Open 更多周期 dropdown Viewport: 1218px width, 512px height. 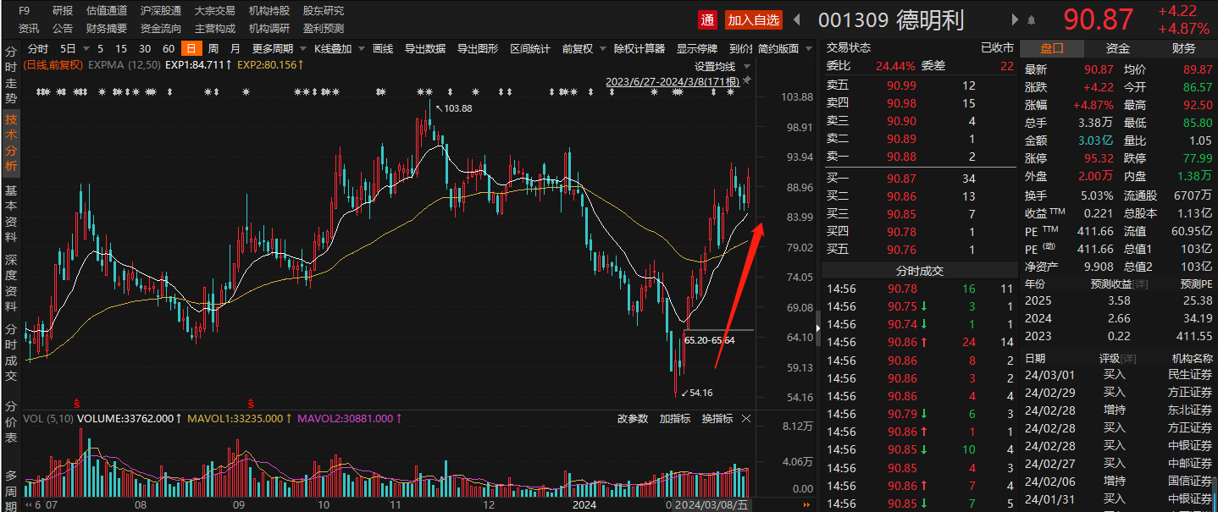(x=278, y=48)
